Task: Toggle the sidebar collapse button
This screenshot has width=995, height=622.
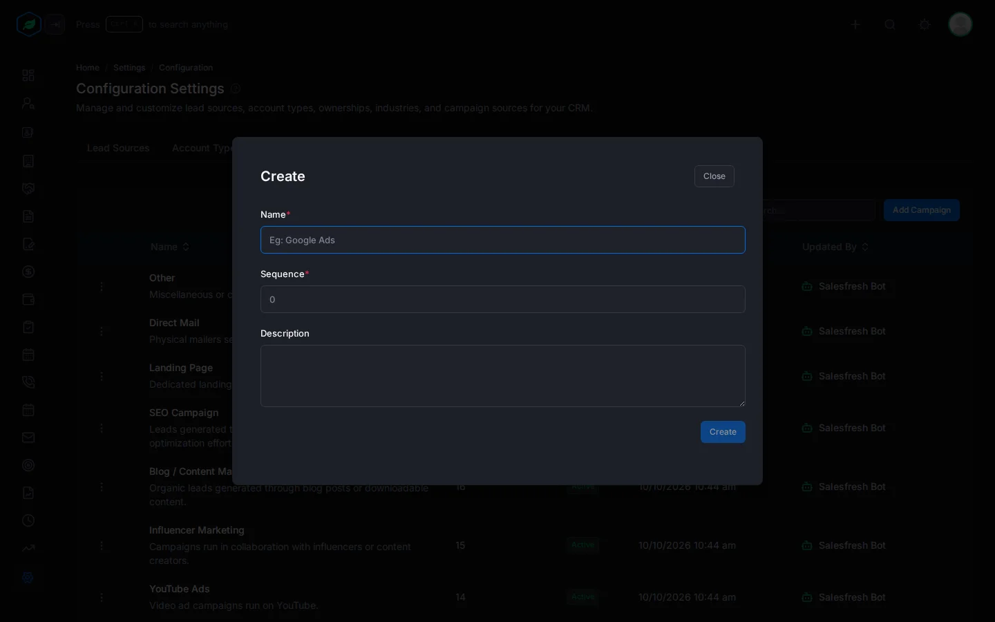Action: pyautogui.click(x=56, y=25)
